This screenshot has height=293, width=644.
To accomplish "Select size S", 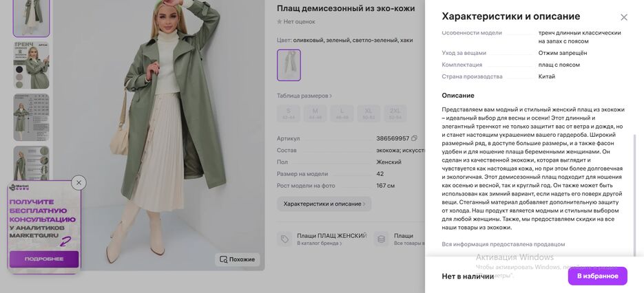I will (x=289, y=113).
